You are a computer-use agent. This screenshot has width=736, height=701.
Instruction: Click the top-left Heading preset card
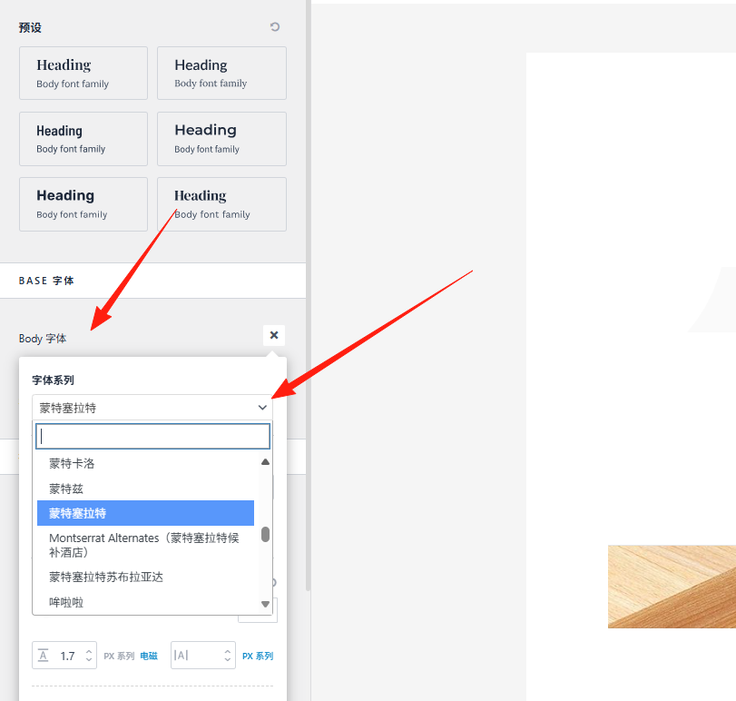tap(83, 73)
